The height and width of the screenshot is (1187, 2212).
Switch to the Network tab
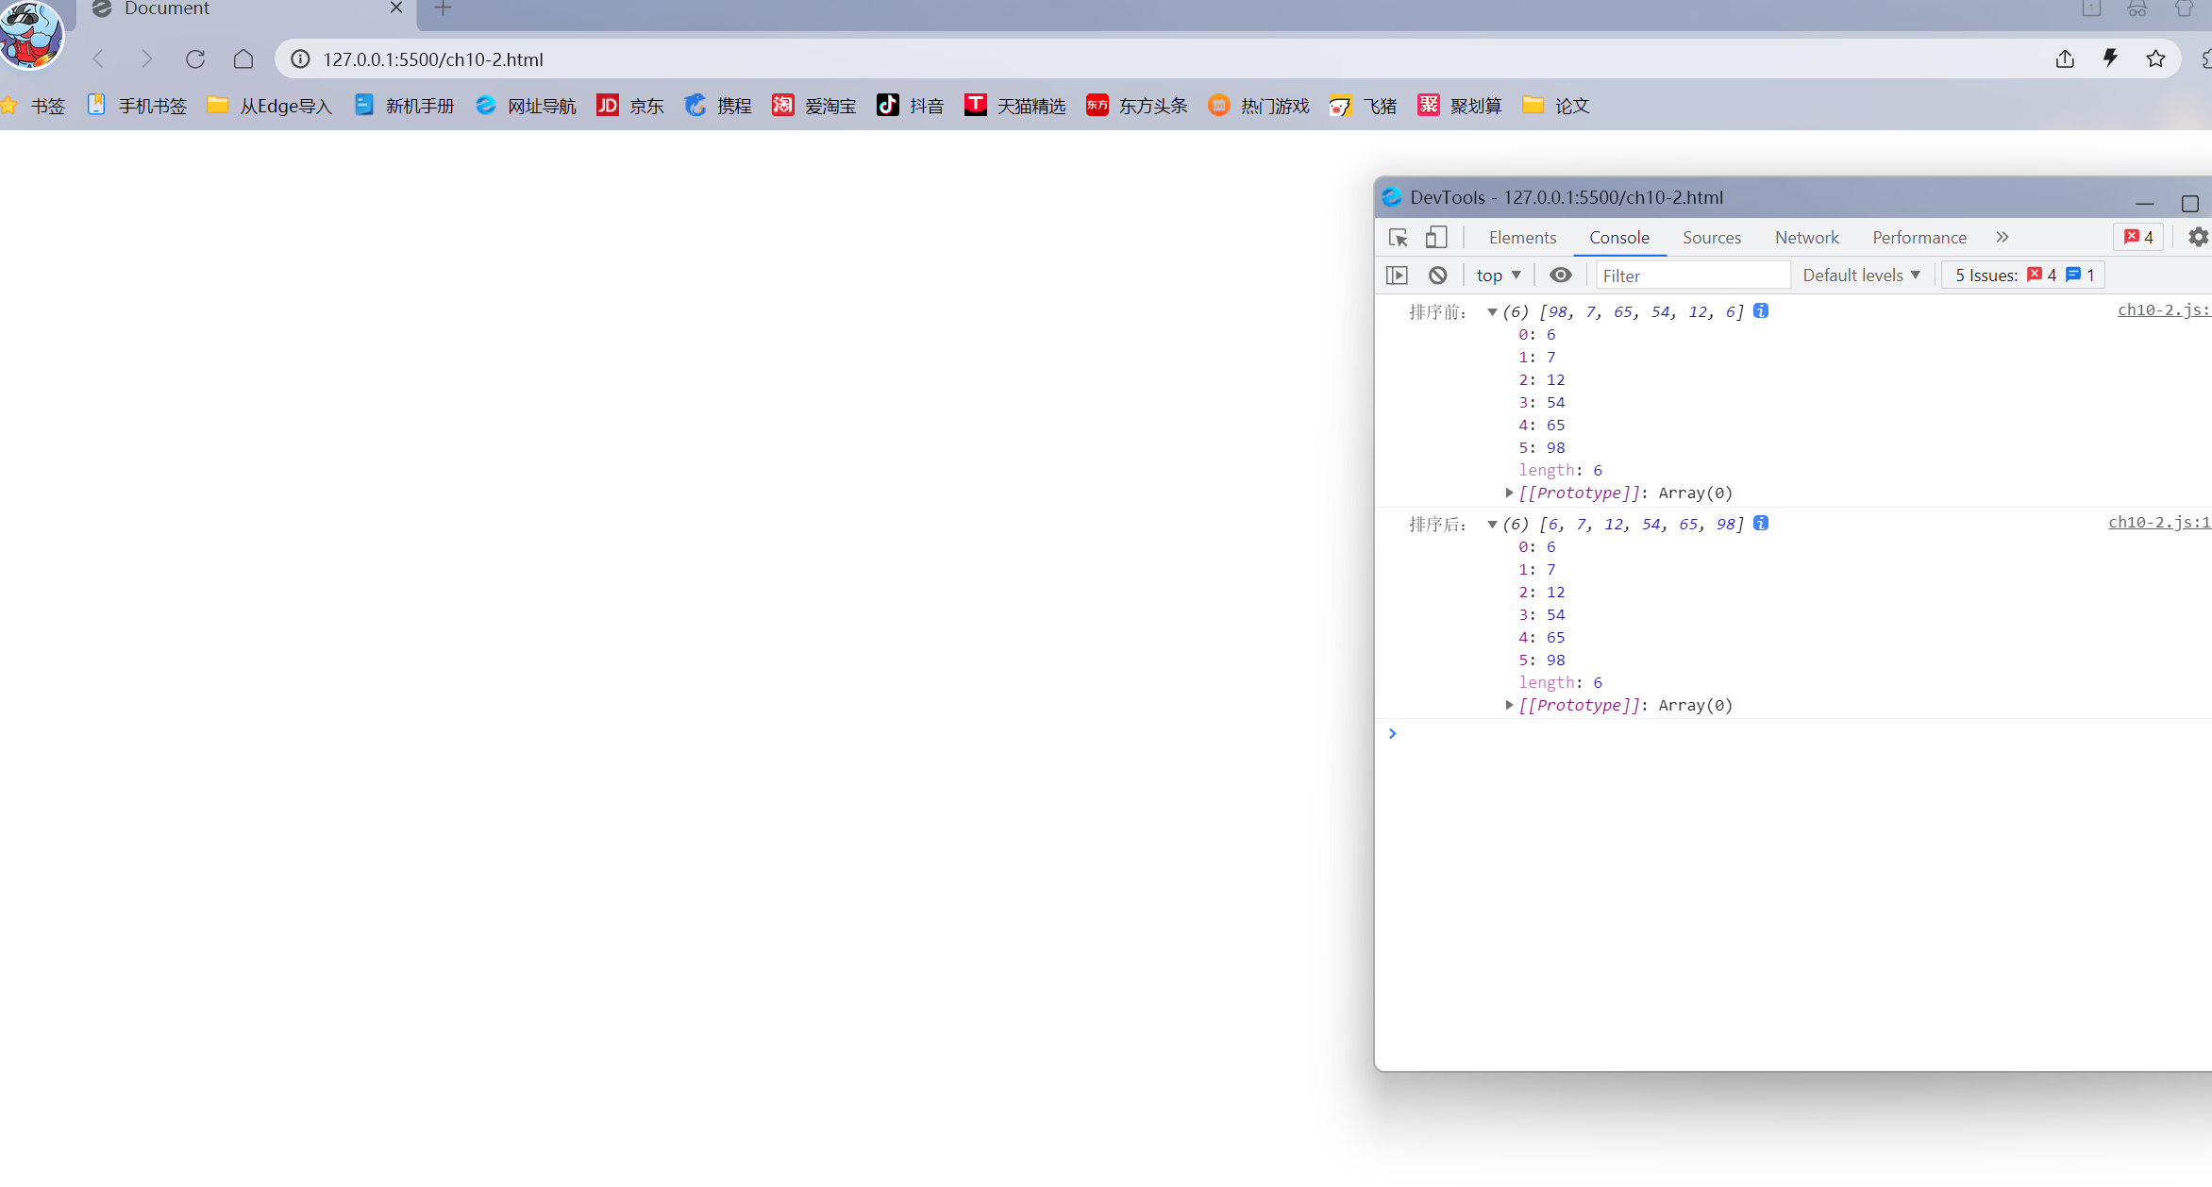tap(1806, 238)
